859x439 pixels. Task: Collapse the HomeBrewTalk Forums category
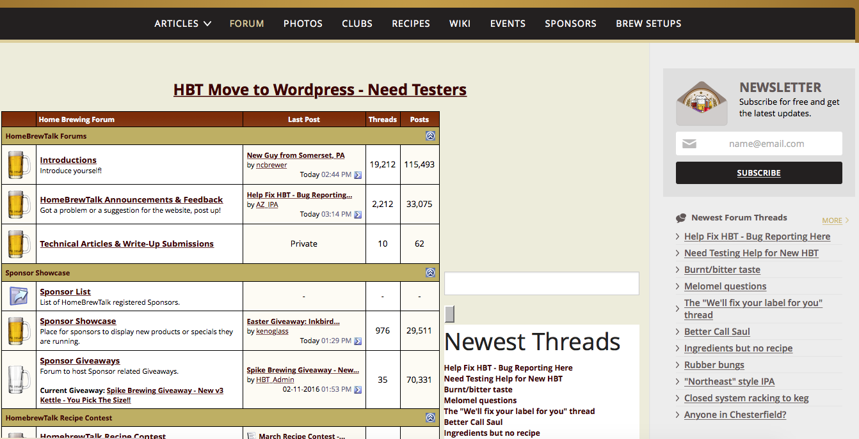tap(430, 136)
